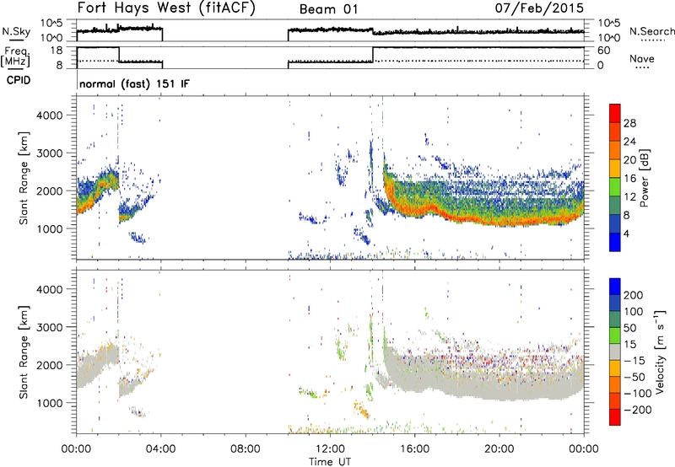Viewport: 675px width, 467px height.
Task: Click the "Freq. [MHz]" axis label
Action: 16,57
